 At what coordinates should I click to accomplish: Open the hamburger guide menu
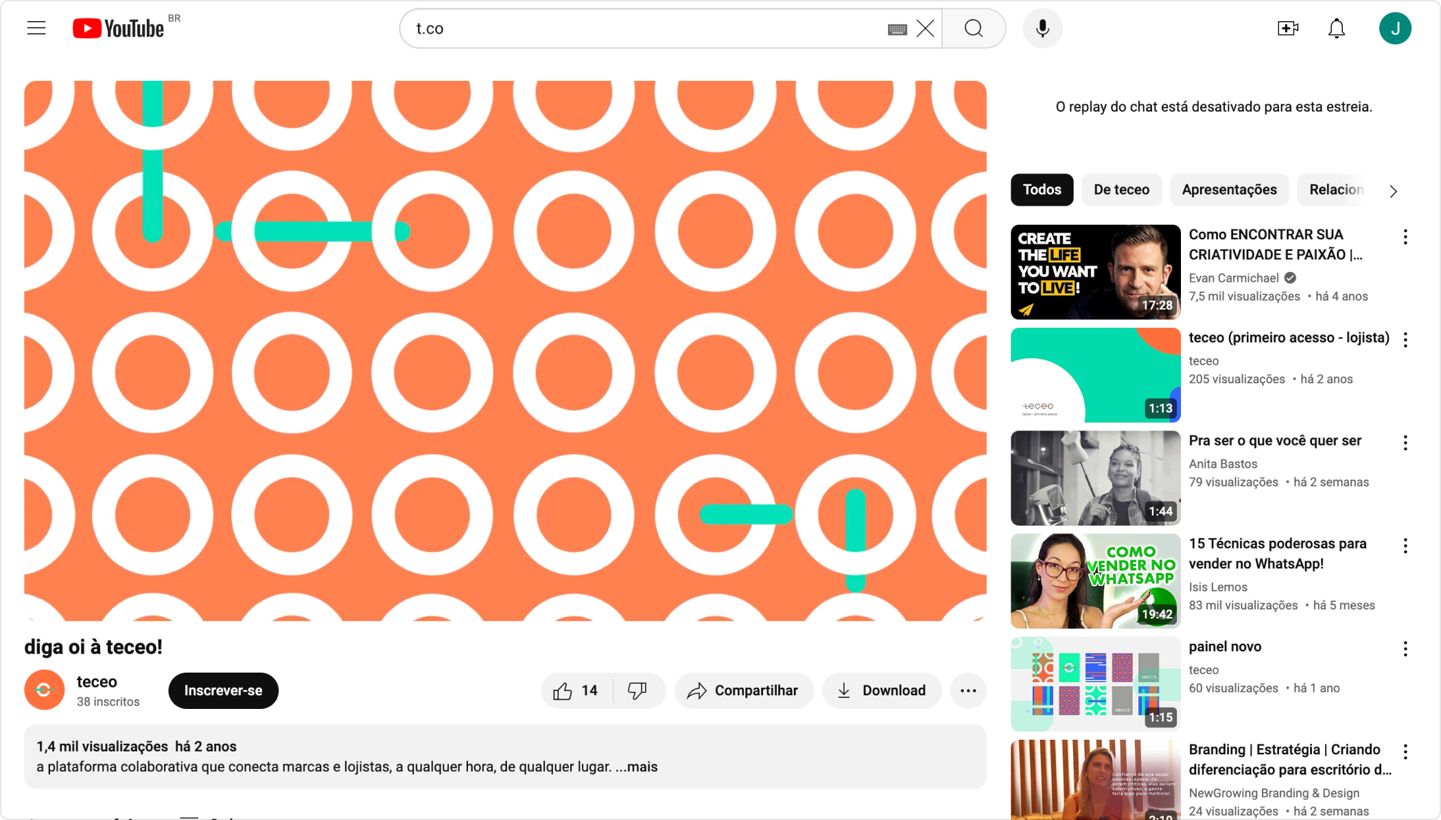36,28
